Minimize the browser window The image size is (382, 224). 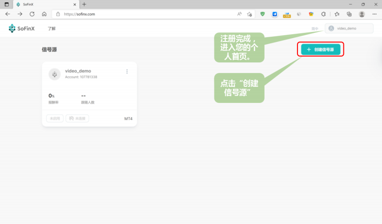tap(350, 4)
